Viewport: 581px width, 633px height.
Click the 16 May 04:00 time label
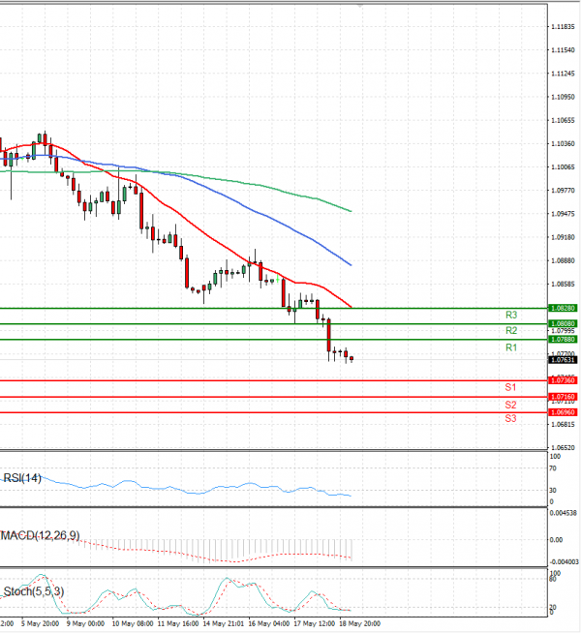pyautogui.click(x=269, y=623)
